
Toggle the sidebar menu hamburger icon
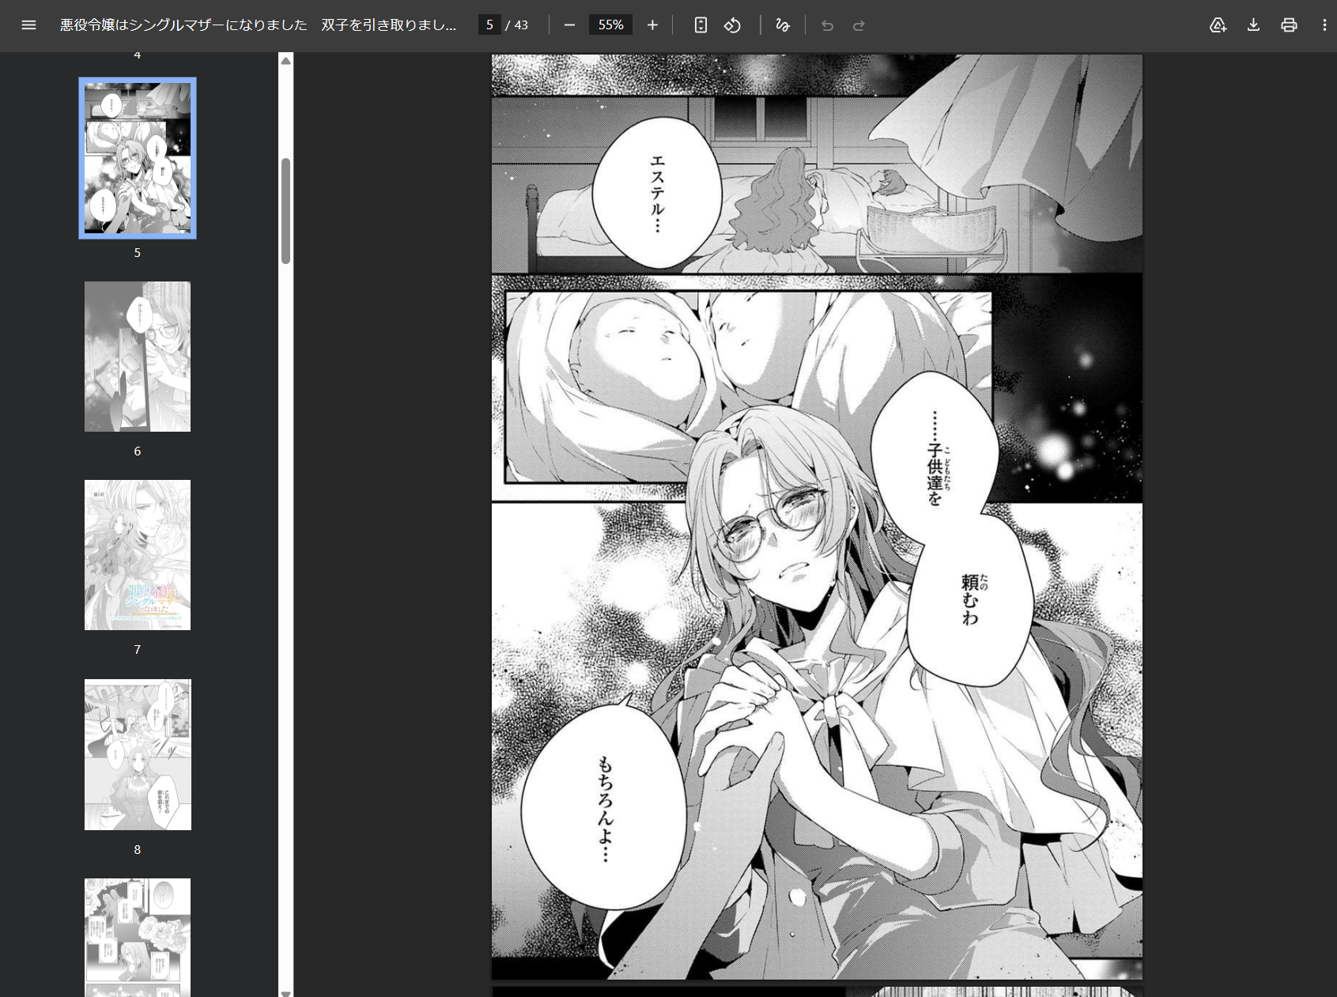(28, 25)
